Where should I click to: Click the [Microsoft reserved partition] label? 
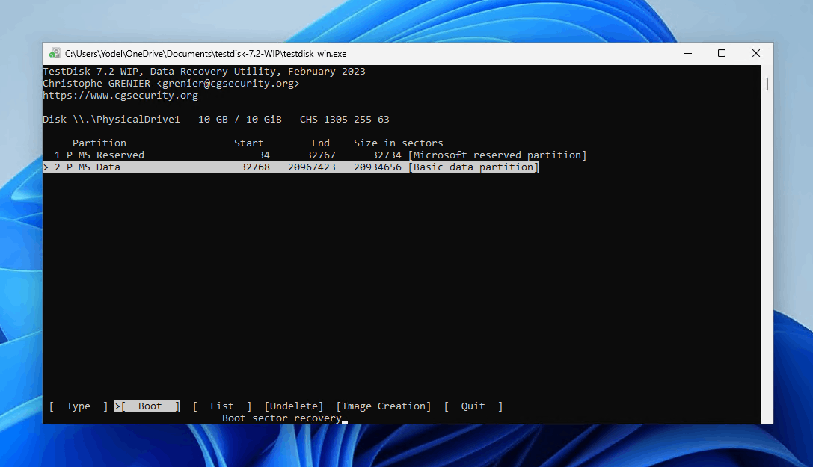(497, 155)
